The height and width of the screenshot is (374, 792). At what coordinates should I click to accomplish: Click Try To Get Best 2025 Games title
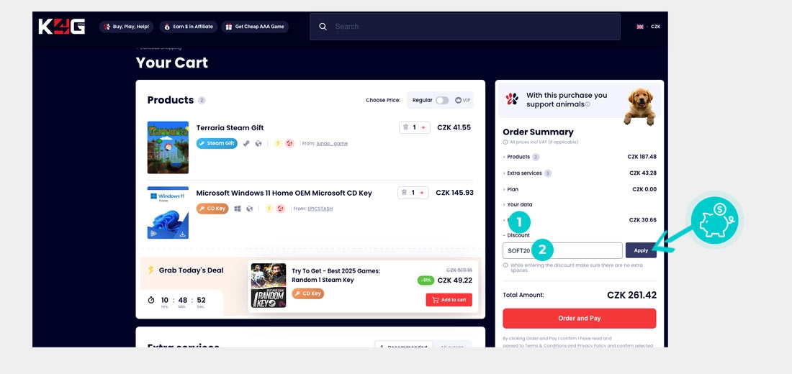336,275
